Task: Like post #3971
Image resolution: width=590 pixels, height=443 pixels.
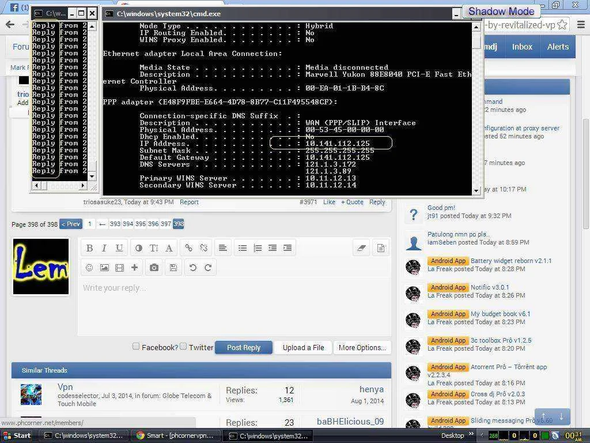Action: point(329,202)
